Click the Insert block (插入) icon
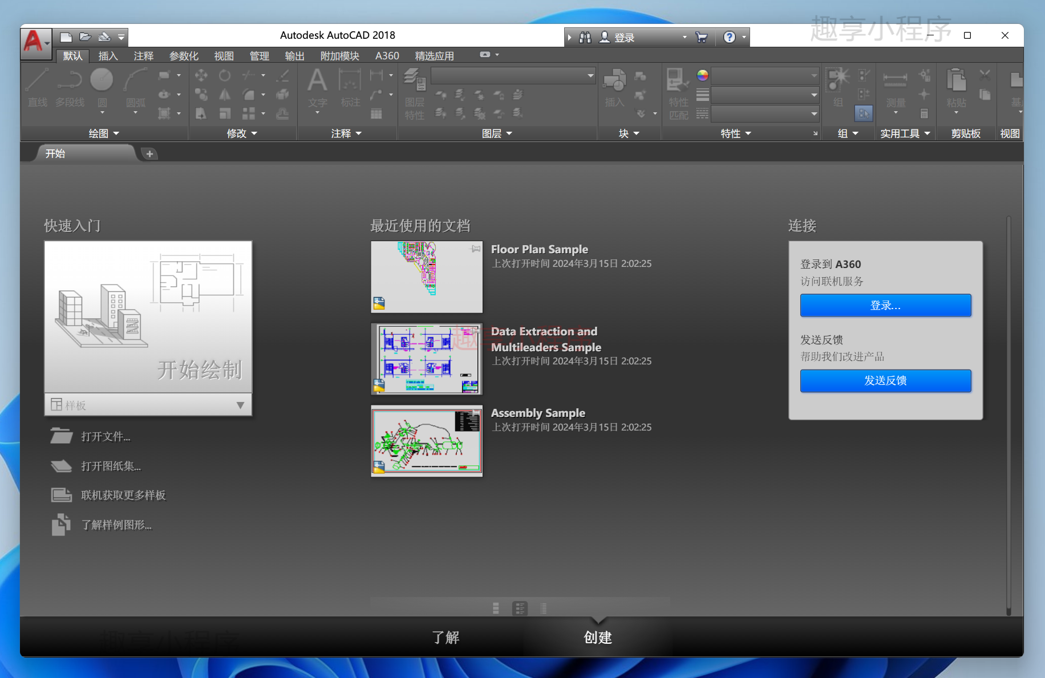The width and height of the screenshot is (1045, 678). click(x=614, y=87)
